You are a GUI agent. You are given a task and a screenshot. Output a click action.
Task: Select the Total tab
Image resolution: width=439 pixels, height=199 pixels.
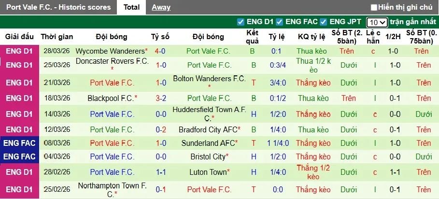(131, 7)
